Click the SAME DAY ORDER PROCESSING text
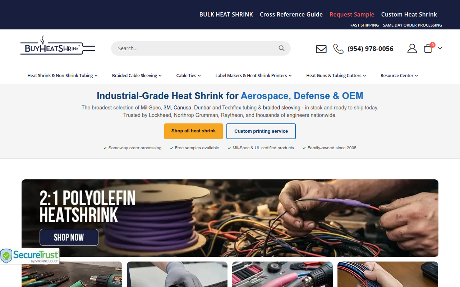Viewport: 460px width, 287px height. (x=413, y=25)
